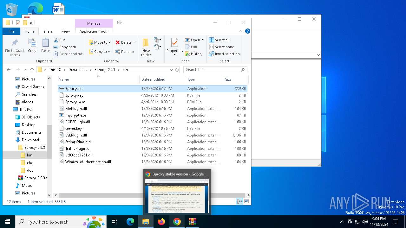Click the Windows search box
406x228 pixels.
point(62,222)
